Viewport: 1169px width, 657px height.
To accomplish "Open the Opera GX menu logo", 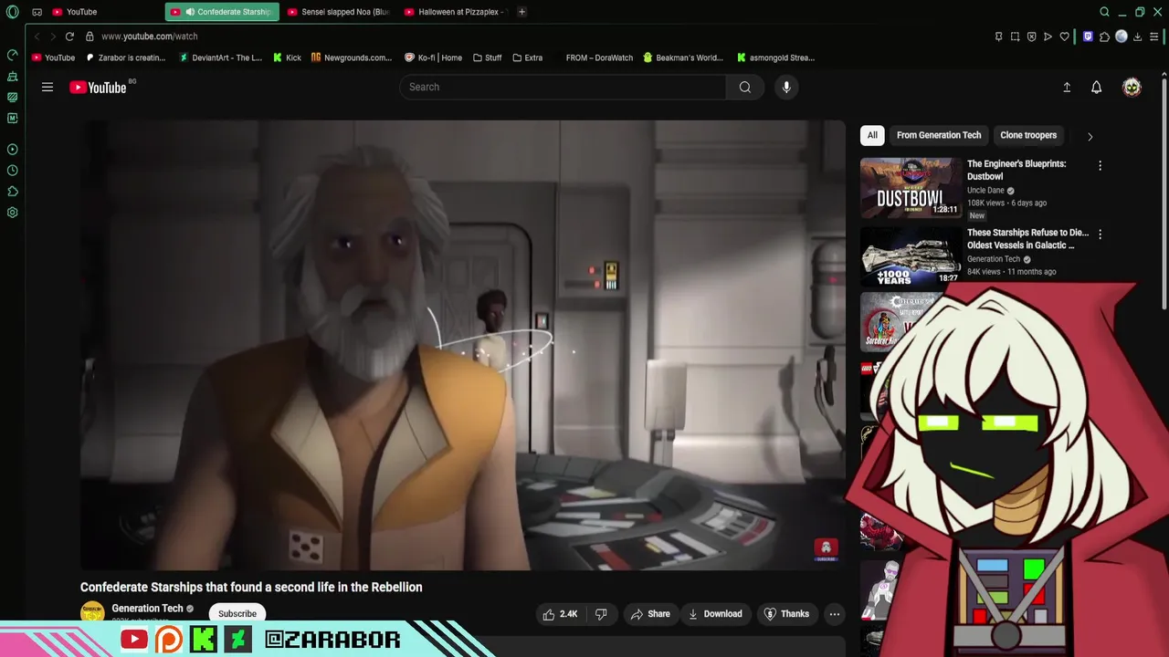I will [12, 12].
